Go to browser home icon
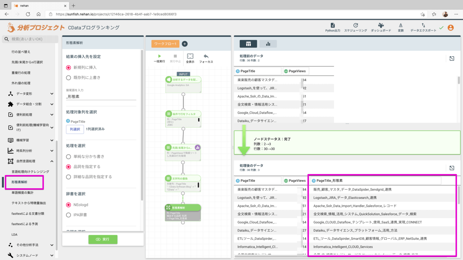Viewport: 463px width, 260px height. coord(39,14)
